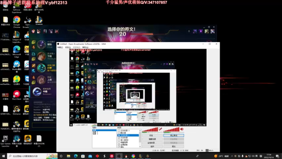Viewport: 282px width, 159px height.
Task: Open 网易云音乐 desktop icon
Action: [x=28, y=7]
